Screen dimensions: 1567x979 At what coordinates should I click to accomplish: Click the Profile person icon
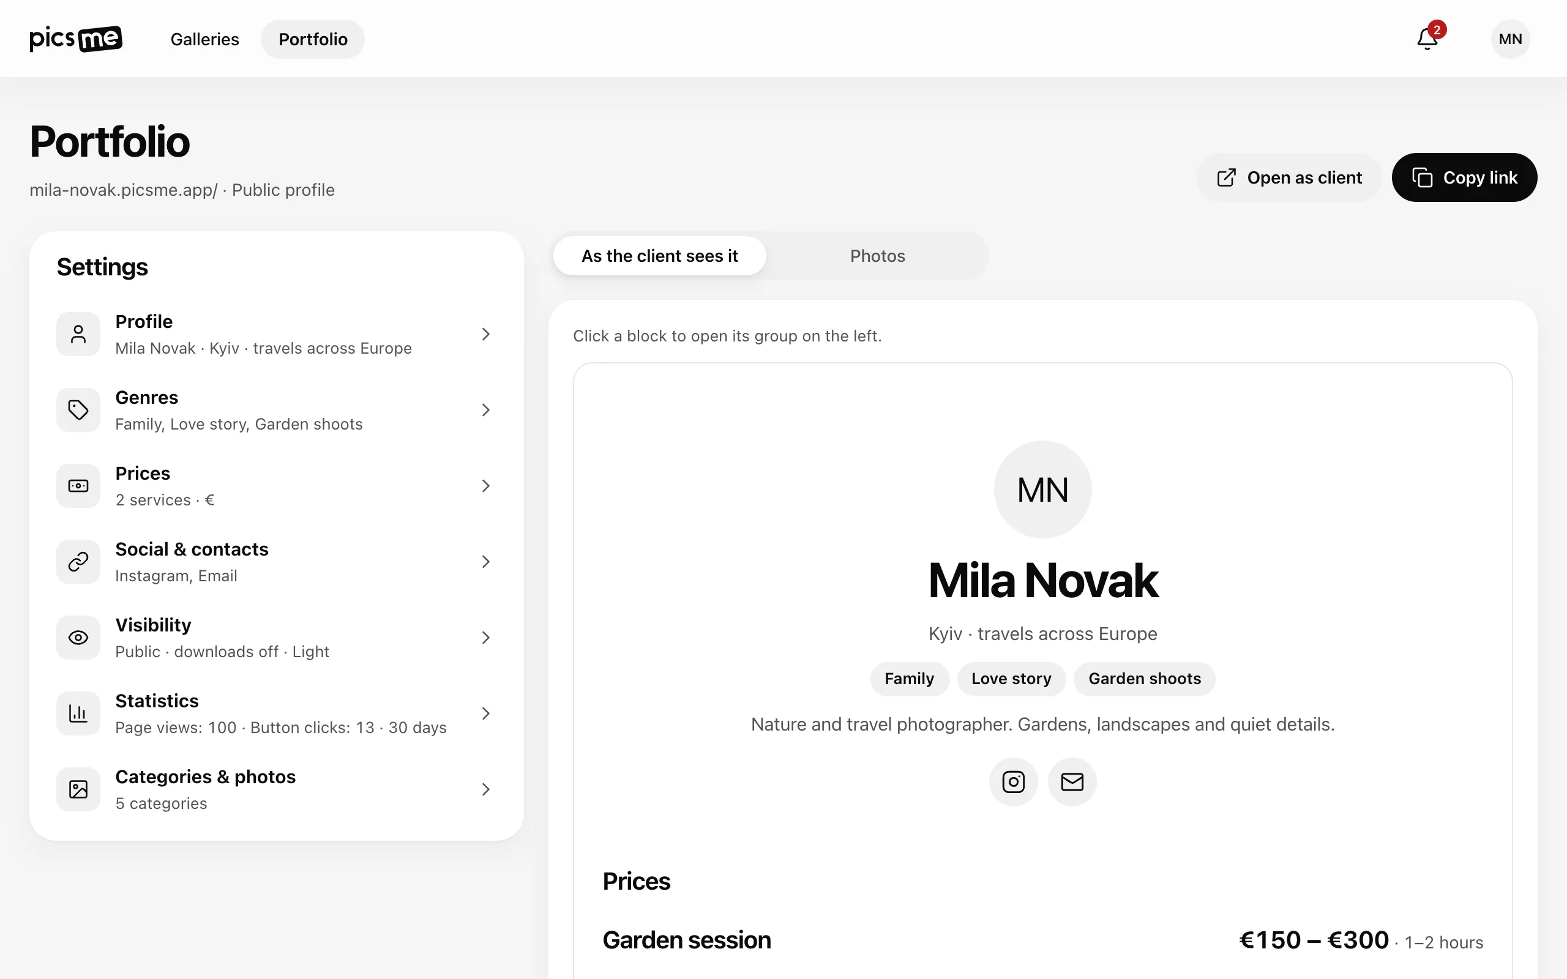pos(78,334)
